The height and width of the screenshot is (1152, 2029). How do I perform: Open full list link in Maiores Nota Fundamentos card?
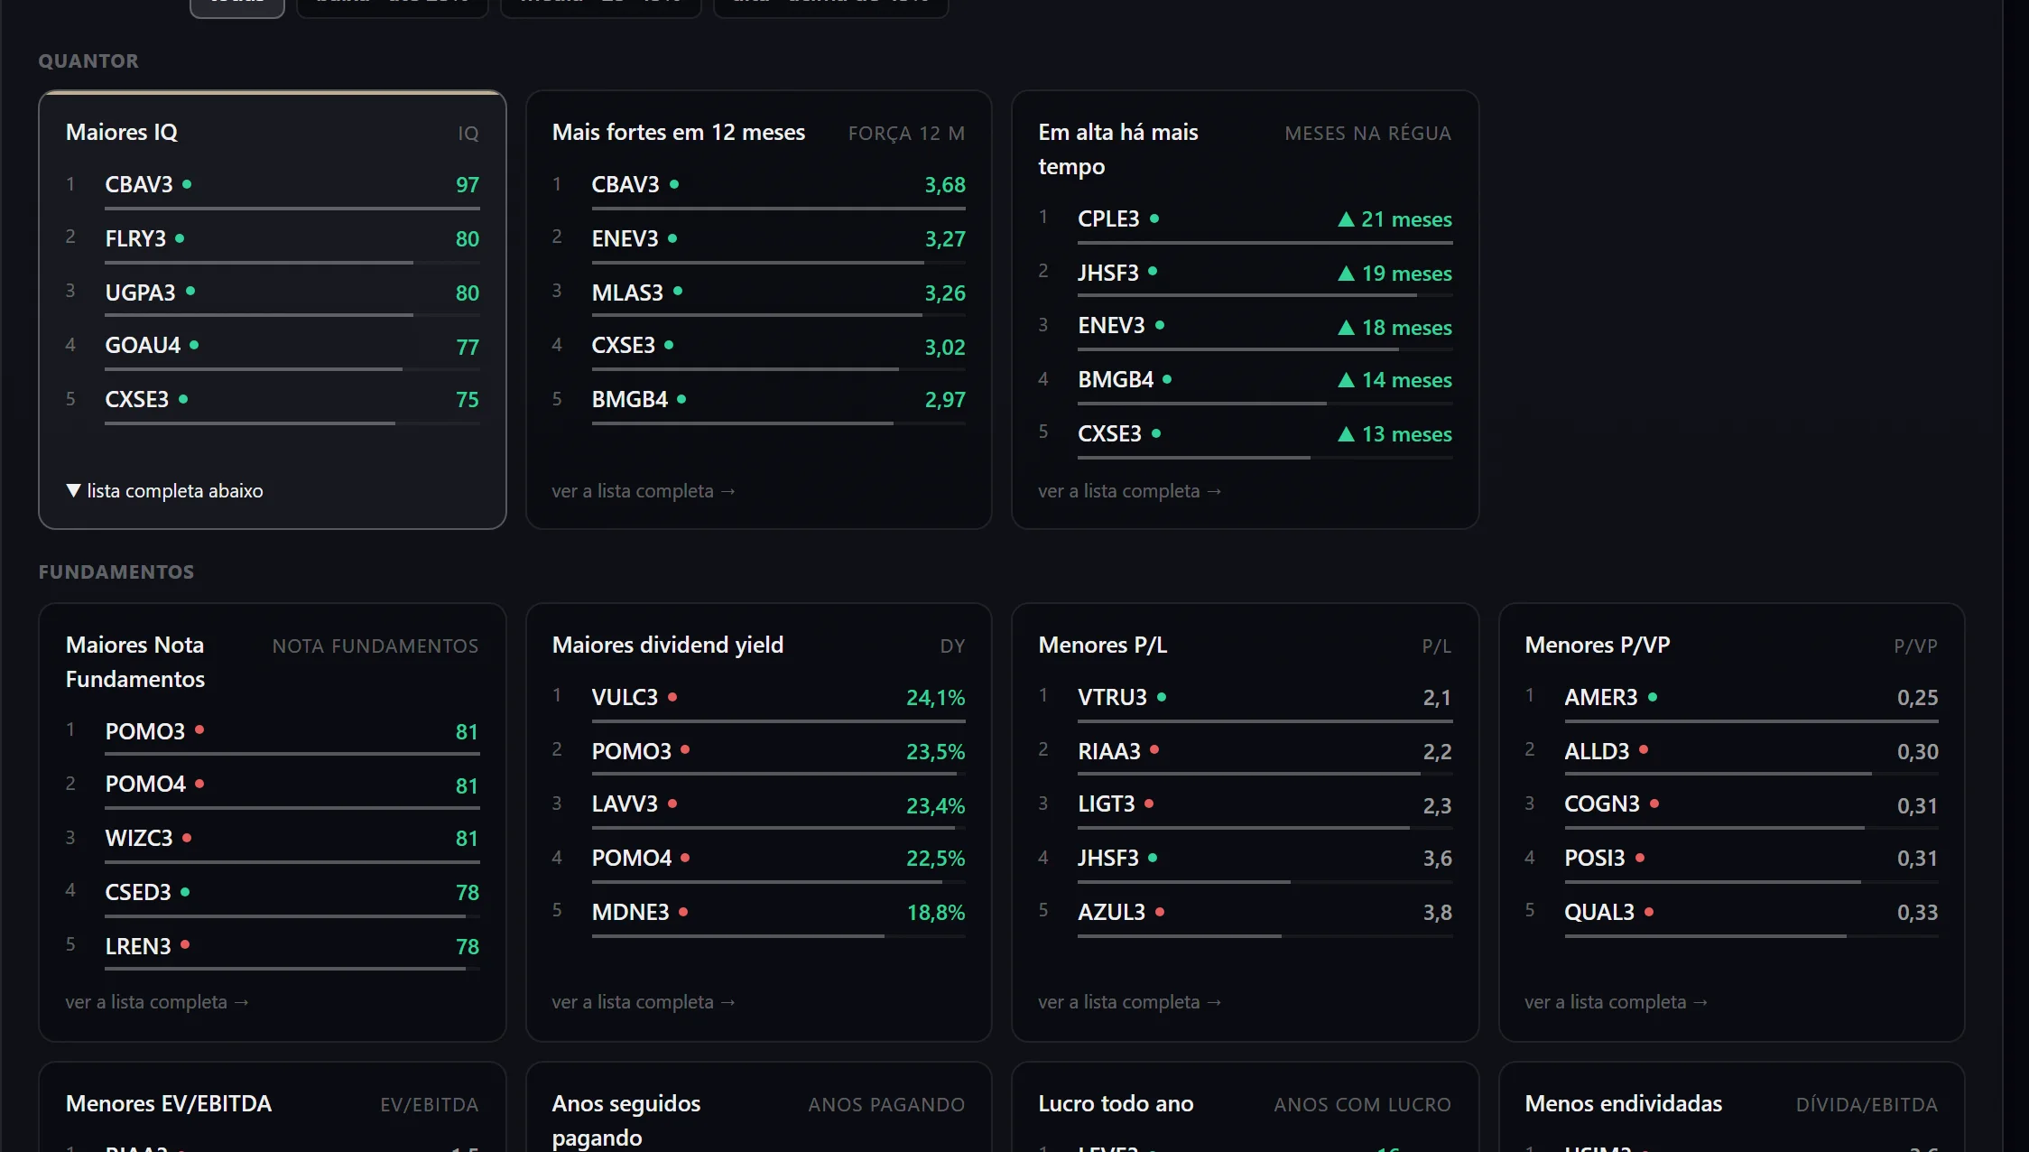(x=157, y=1002)
